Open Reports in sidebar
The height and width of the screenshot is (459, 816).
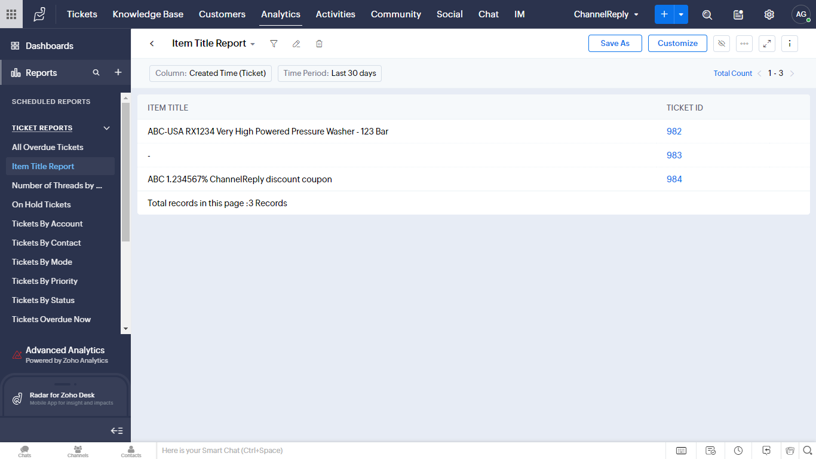42,73
